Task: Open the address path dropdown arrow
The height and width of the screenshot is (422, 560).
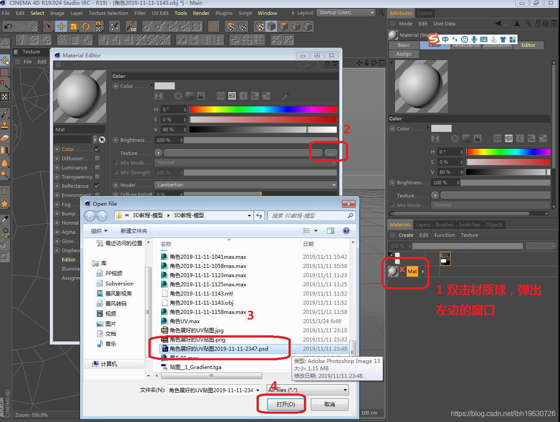Action: tap(249, 215)
